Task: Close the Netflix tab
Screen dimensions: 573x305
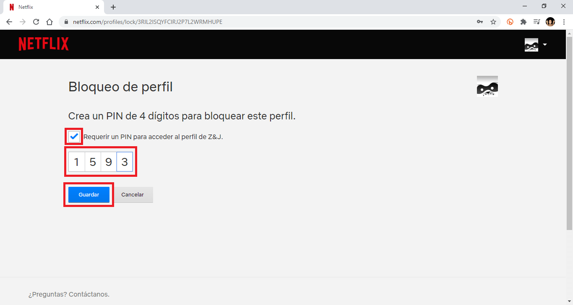Action: click(x=97, y=7)
